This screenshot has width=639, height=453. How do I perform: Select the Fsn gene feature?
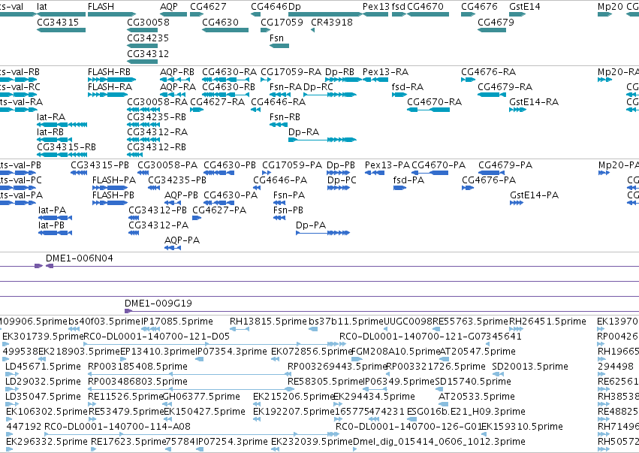tap(279, 46)
